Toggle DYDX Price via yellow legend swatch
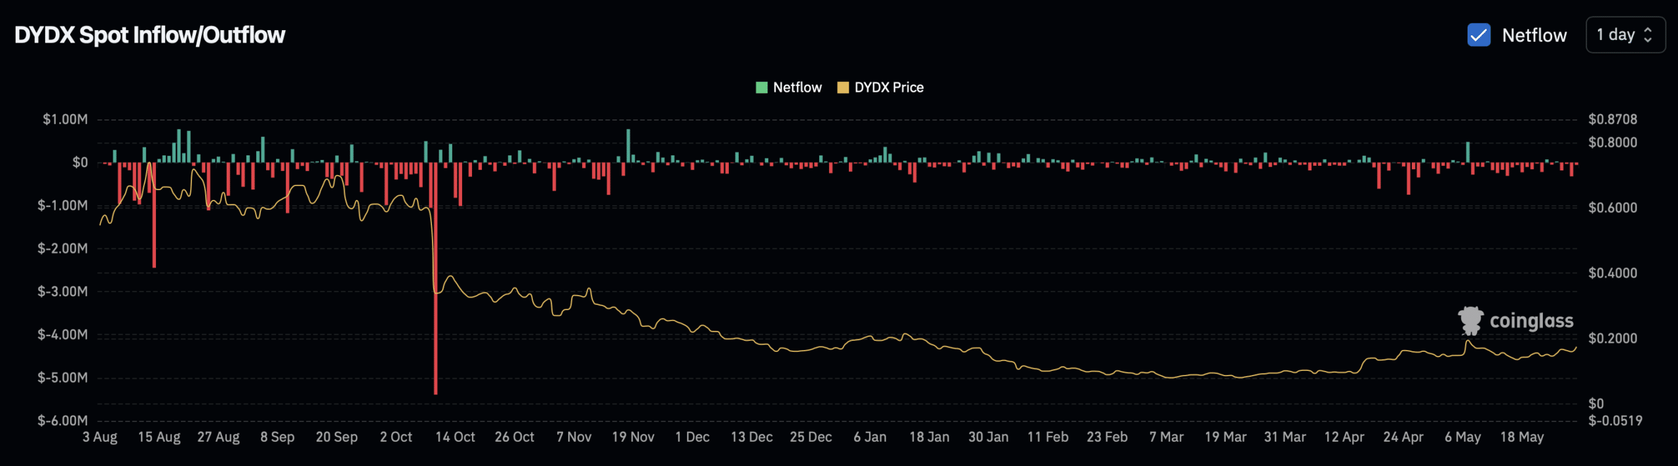The width and height of the screenshot is (1678, 466). (x=843, y=88)
